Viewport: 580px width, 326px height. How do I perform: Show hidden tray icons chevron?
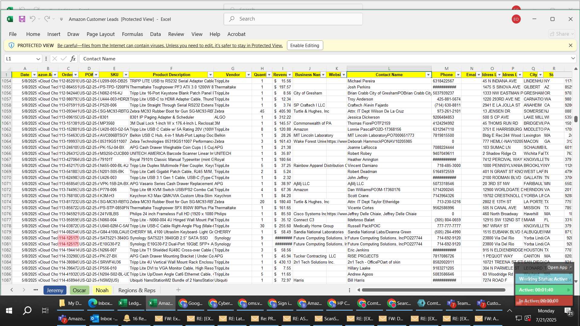click(510, 311)
